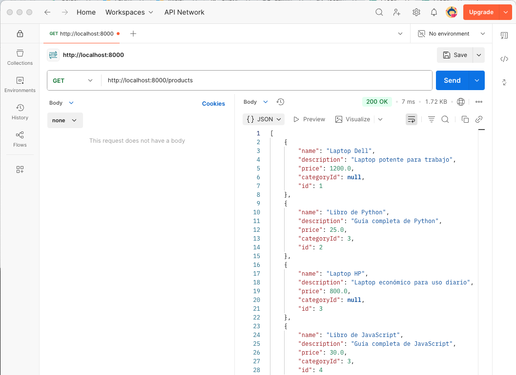Click the price value 1200.0

point(340,169)
